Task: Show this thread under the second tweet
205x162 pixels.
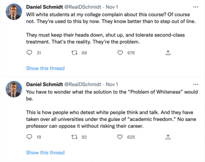Action: [x=45, y=153]
